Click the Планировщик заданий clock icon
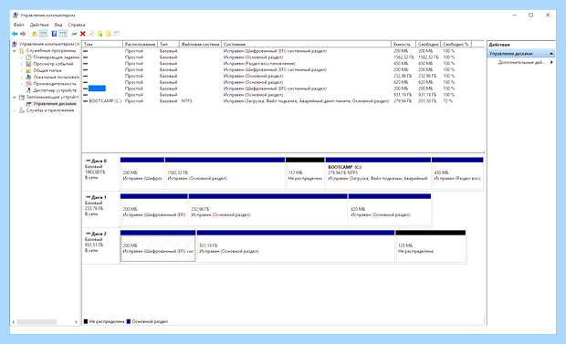 click(x=28, y=57)
